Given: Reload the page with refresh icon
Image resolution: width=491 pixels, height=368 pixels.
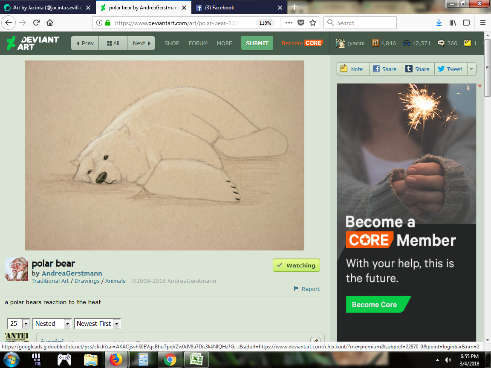Looking at the screenshot, I should 36,23.
